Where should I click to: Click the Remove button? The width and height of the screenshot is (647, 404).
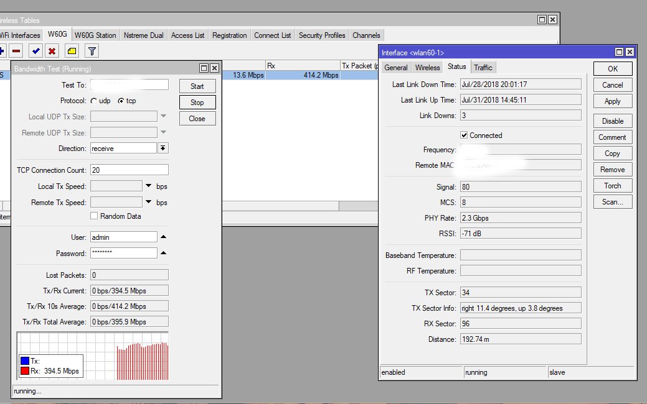point(613,169)
